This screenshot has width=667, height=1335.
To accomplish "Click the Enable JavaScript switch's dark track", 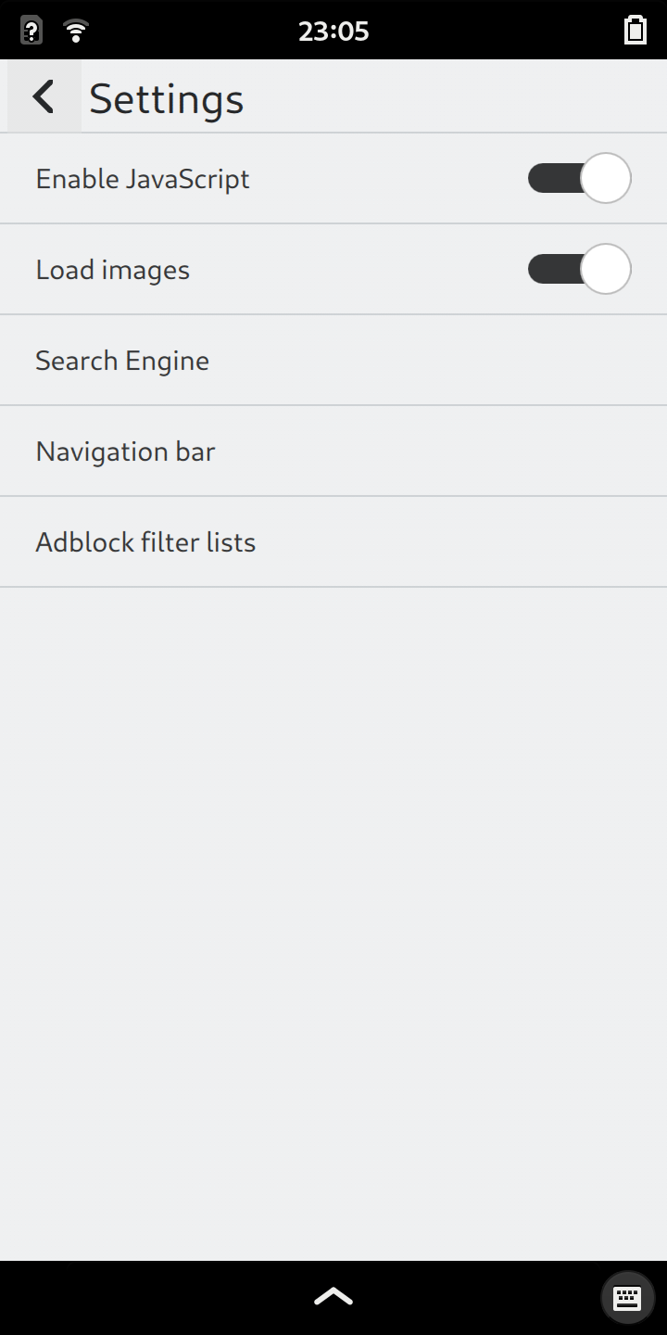I will coord(551,178).
